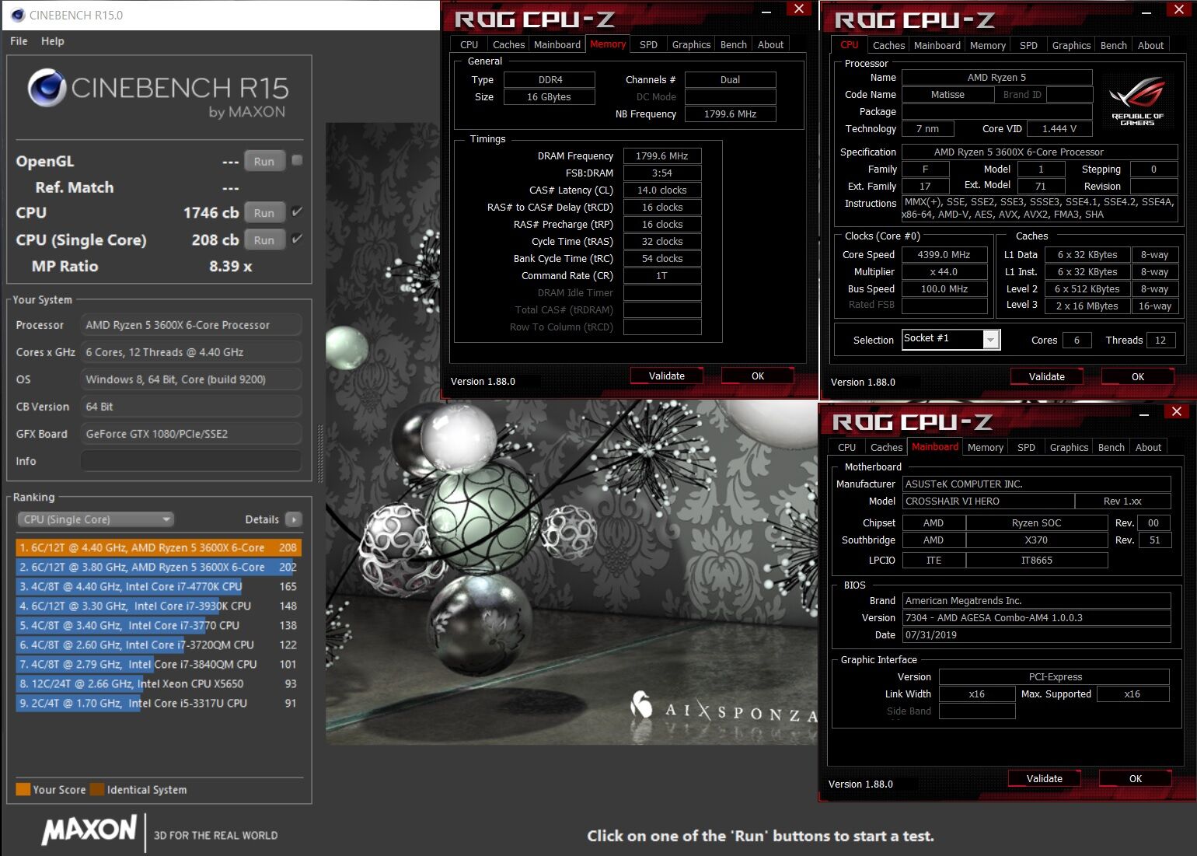The width and height of the screenshot is (1197, 856).
Task: Click Validate in processor CPU-Z window
Action: tap(1047, 376)
